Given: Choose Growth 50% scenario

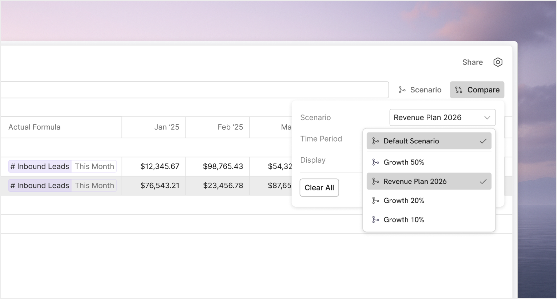Looking at the screenshot, I should [429, 162].
